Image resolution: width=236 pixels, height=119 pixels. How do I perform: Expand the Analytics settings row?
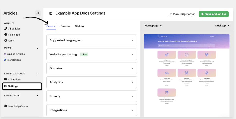[92, 82]
